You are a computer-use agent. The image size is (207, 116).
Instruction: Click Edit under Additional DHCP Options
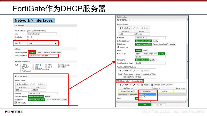click(x=136, y=71)
